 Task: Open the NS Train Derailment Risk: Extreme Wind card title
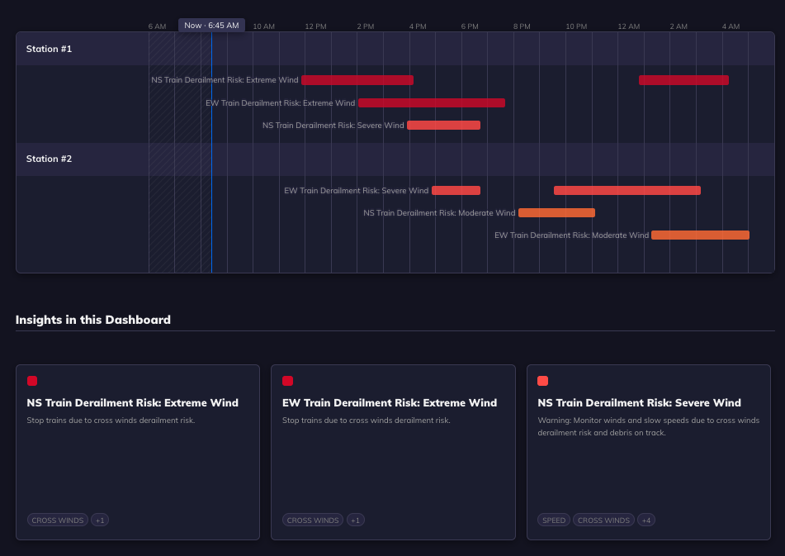pyautogui.click(x=133, y=402)
